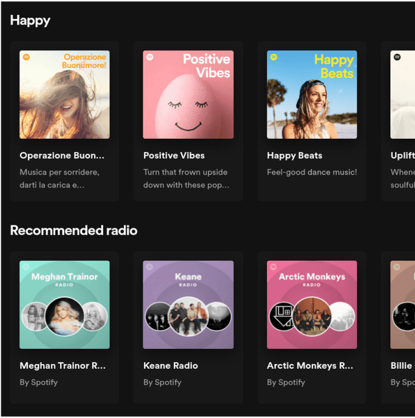This screenshot has width=415, height=418.
Task: Click the Spotify logo on Positive Vibes cover
Action: click(x=150, y=57)
